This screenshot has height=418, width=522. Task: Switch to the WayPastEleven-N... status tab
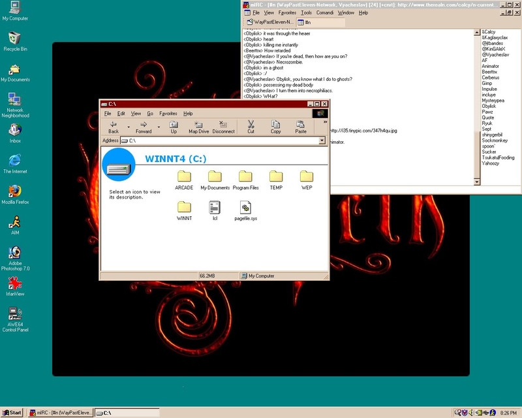[x=270, y=22]
